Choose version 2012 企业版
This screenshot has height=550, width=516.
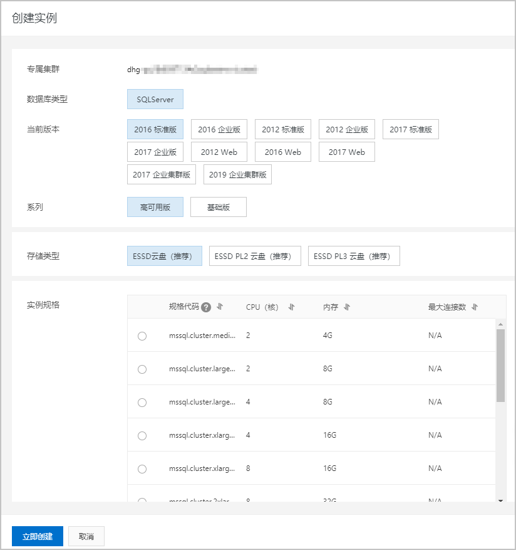[x=347, y=129]
